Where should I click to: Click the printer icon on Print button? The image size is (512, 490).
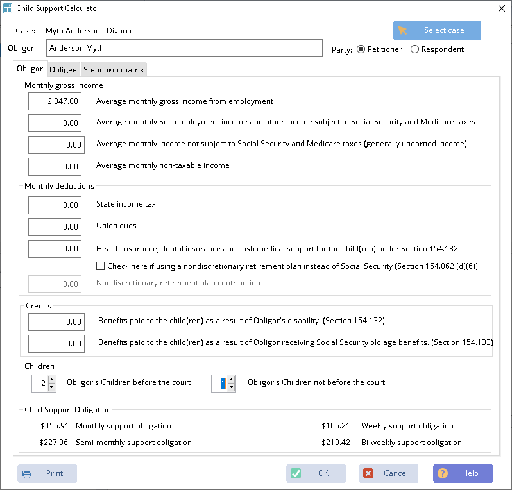pos(27,473)
